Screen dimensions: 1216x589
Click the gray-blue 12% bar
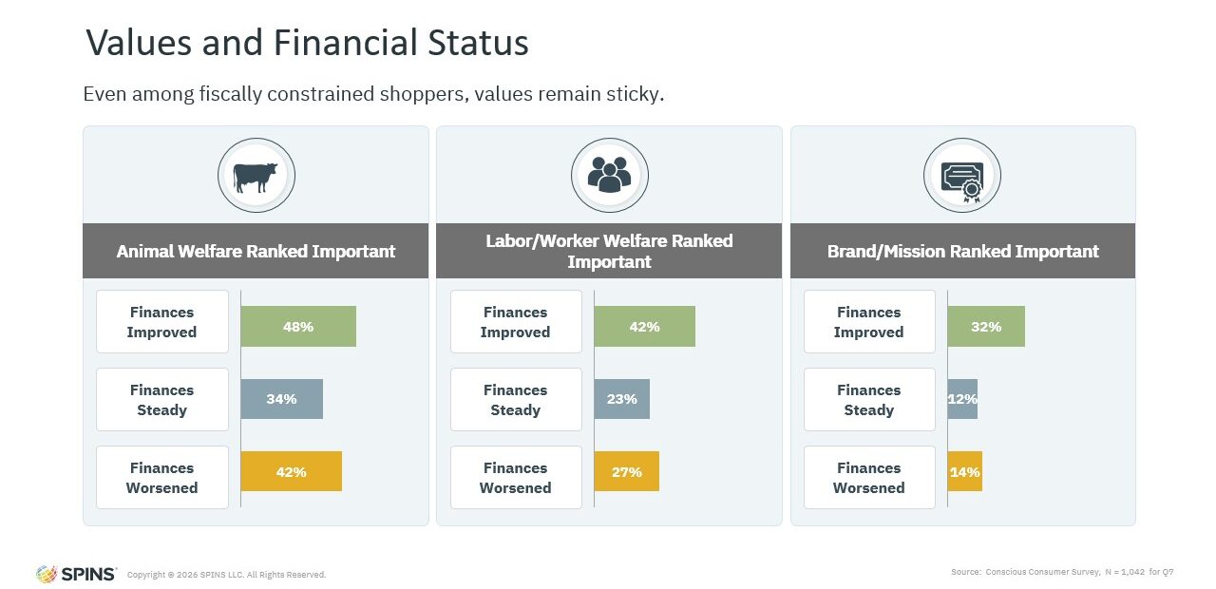(962, 399)
